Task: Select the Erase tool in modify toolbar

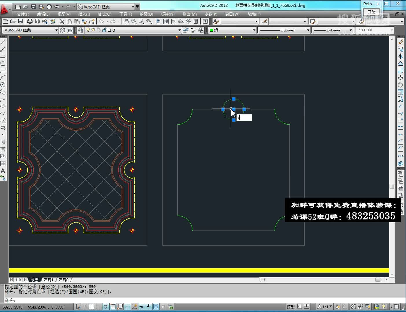Action: (x=401, y=42)
